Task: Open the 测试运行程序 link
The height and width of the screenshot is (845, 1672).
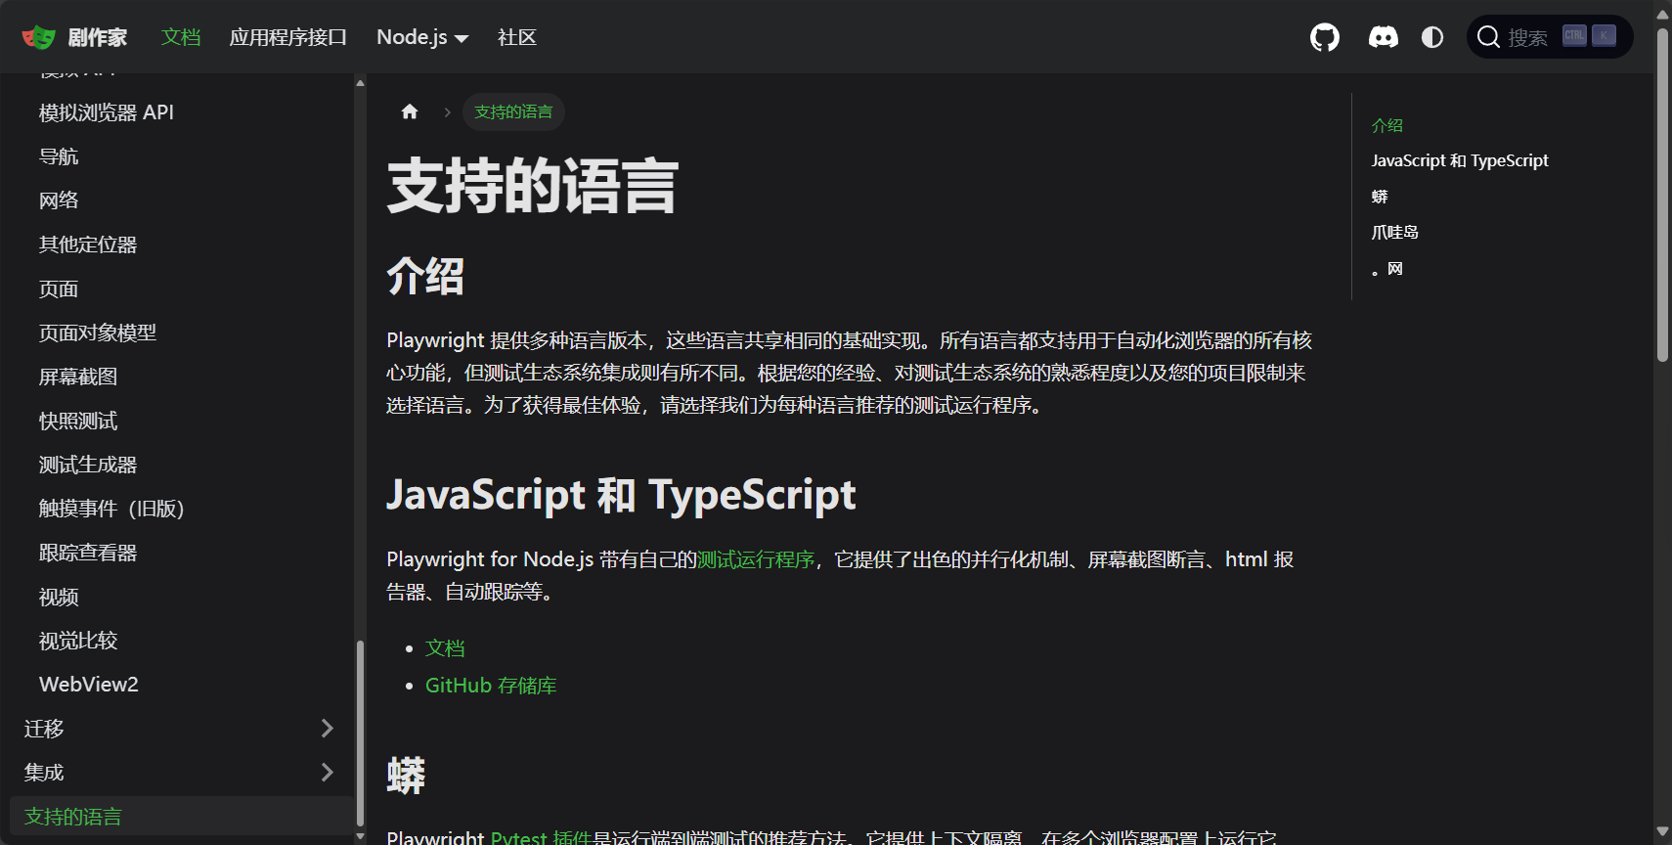Action: pyautogui.click(x=756, y=559)
